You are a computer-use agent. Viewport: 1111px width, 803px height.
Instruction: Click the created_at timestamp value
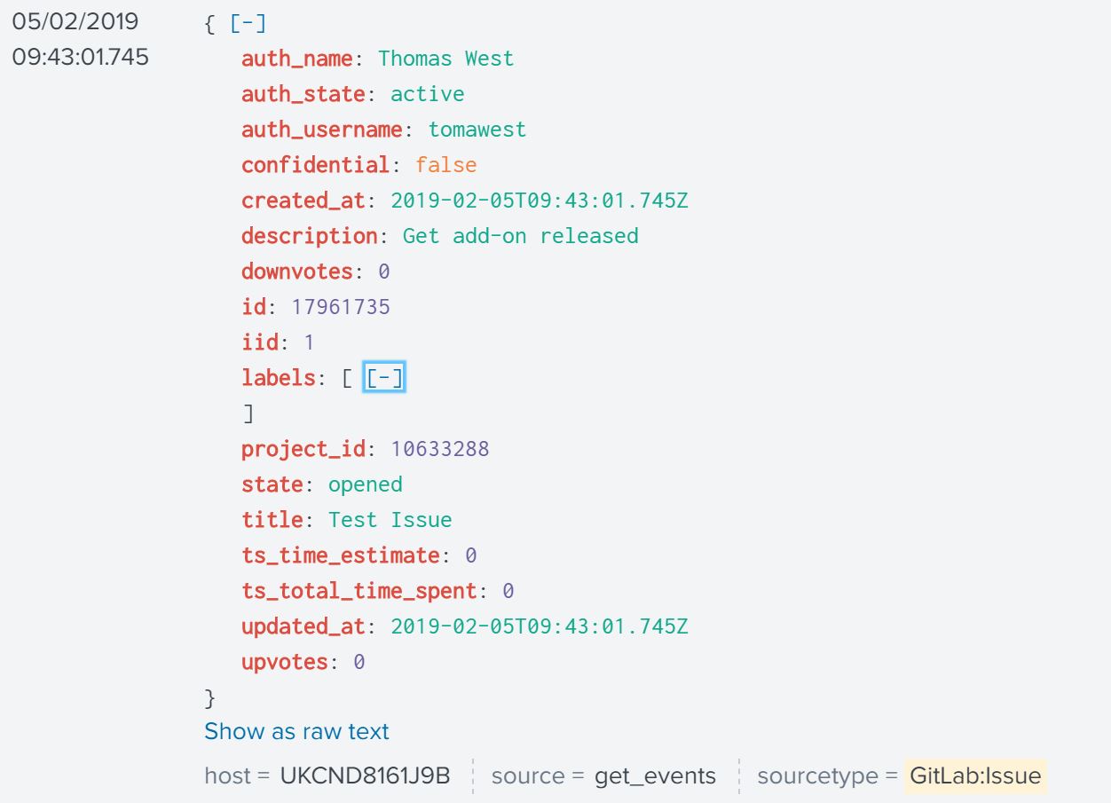click(539, 201)
